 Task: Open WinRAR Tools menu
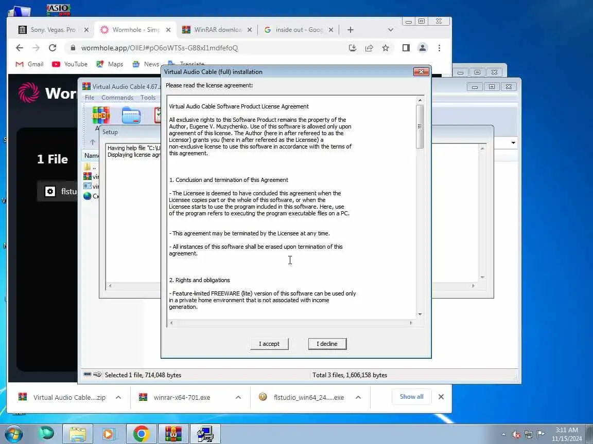click(148, 98)
